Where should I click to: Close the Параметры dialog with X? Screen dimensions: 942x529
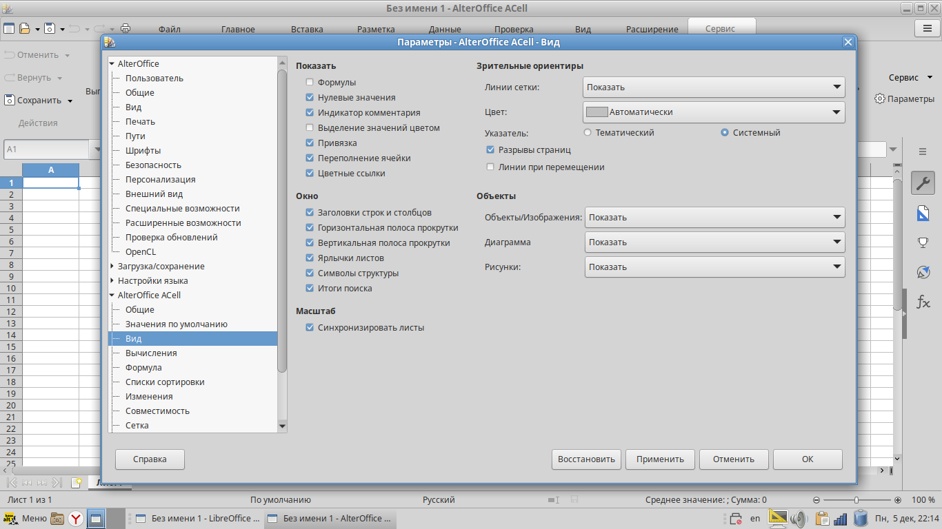(848, 43)
